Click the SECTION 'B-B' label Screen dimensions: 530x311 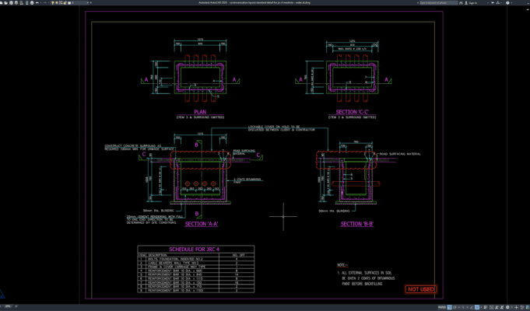tap(357, 224)
